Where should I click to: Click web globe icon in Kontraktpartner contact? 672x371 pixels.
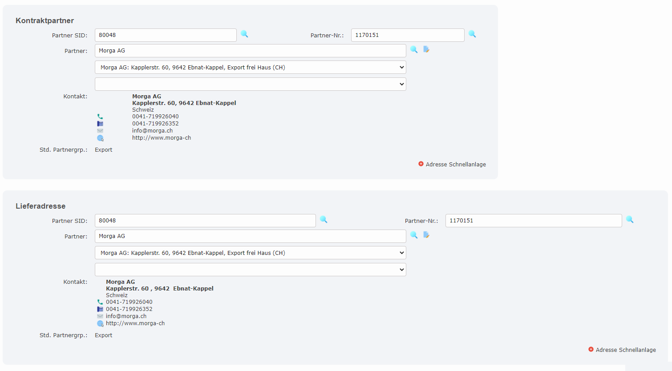[x=100, y=138]
